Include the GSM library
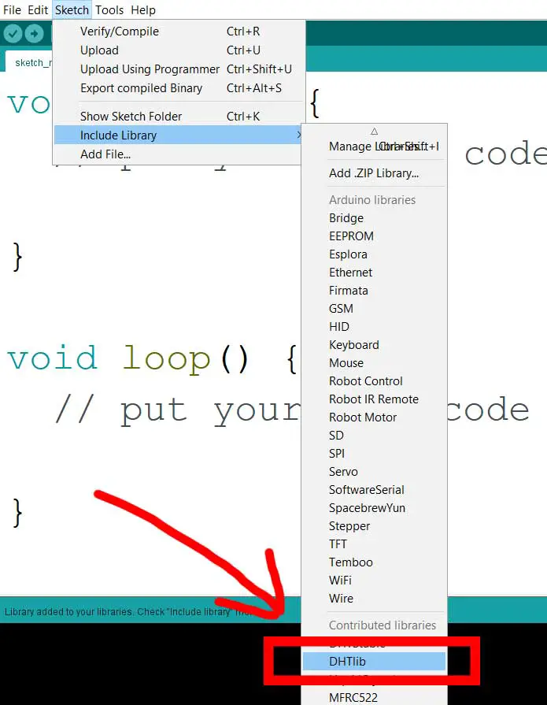 point(374,309)
